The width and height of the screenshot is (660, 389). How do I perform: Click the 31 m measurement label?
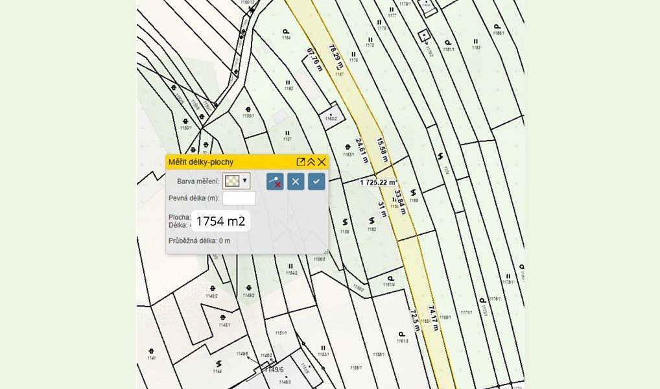tap(383, 209)
